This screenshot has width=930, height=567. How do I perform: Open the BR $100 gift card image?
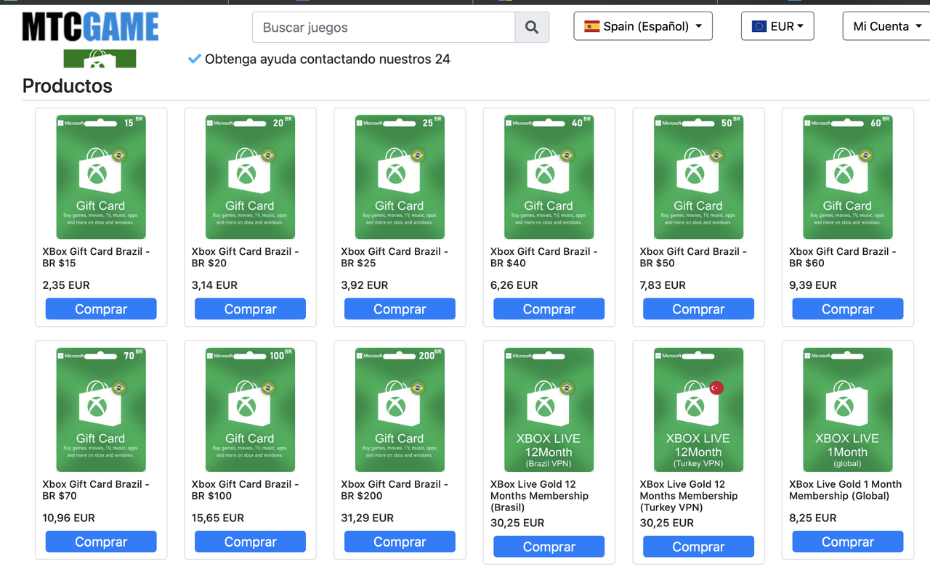(250, 409)
